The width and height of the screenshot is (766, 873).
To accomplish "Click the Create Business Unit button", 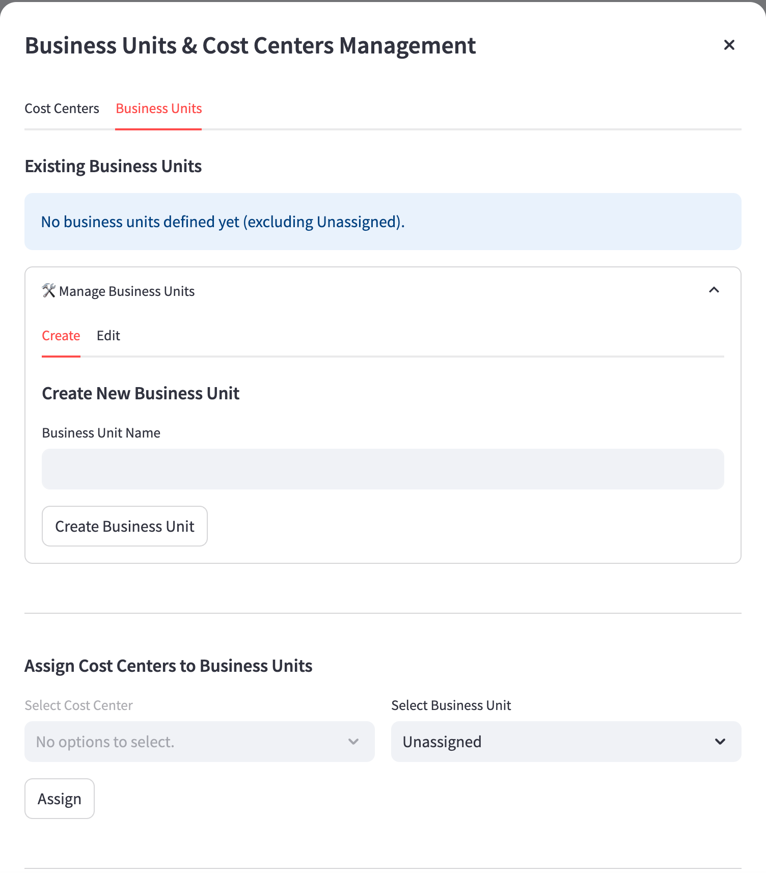I will (x=124, y=526).
